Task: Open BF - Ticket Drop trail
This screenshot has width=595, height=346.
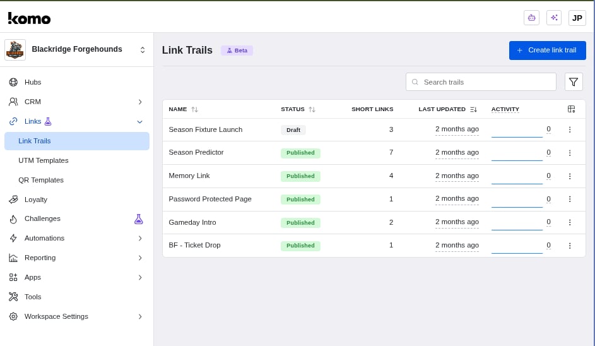Action: (194, 245)
